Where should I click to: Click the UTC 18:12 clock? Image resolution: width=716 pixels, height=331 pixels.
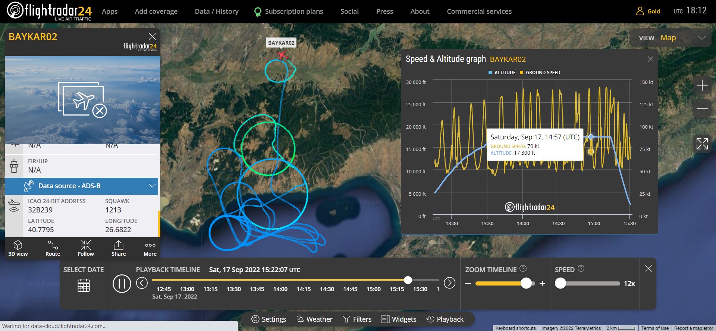[x=690, y=10]
